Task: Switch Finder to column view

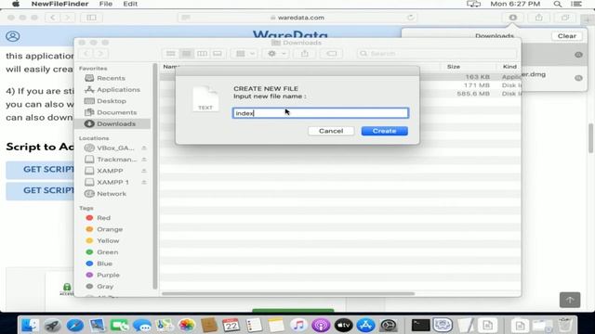Action: [x=202, y=54]
